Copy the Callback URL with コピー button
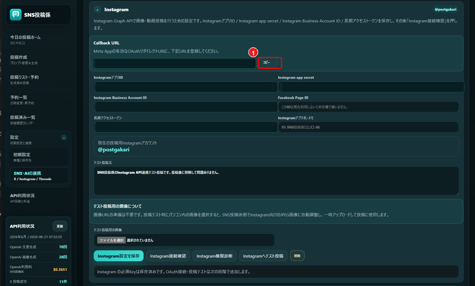The width and height of the screenshot is (475, 286). [267, 63]
